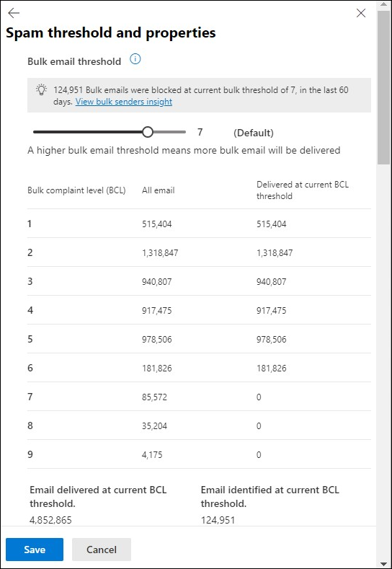Click the 1,318,847 All email value
Image resolution: width=392 pixels, height=569 pixels.
(x=160, y=253)
